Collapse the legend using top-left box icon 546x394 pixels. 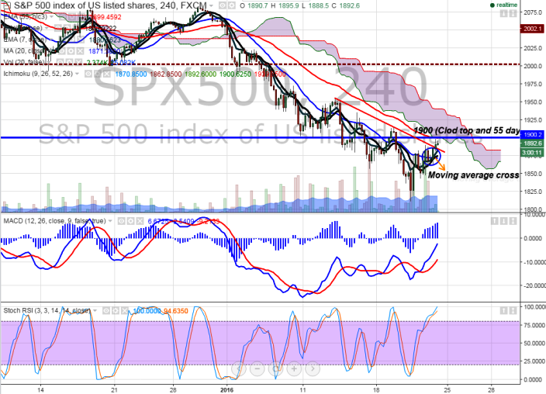click(x=7, y=5)
